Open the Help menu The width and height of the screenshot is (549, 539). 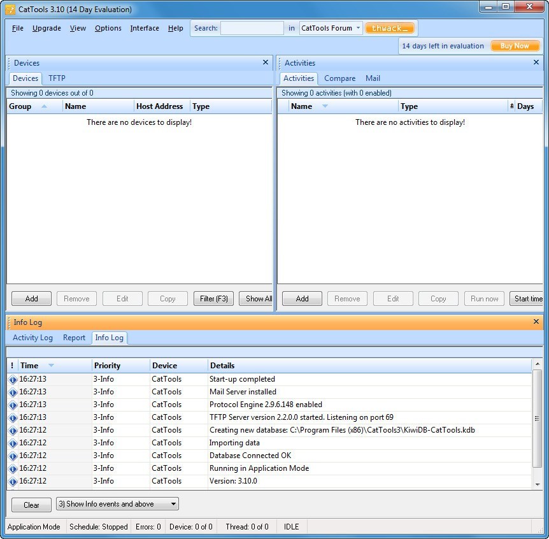(x=175, y=28)
